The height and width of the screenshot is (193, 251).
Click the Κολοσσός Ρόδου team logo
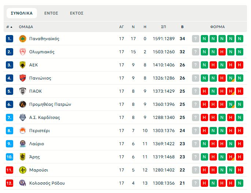point(22,183)
